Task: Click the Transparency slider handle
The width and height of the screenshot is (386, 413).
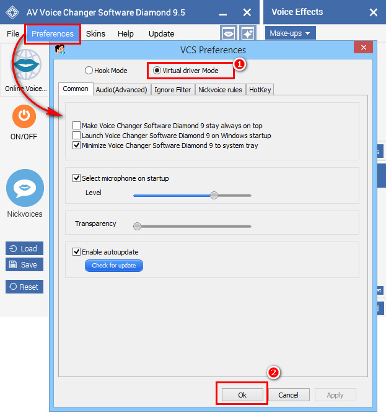Action: point(137,226)
